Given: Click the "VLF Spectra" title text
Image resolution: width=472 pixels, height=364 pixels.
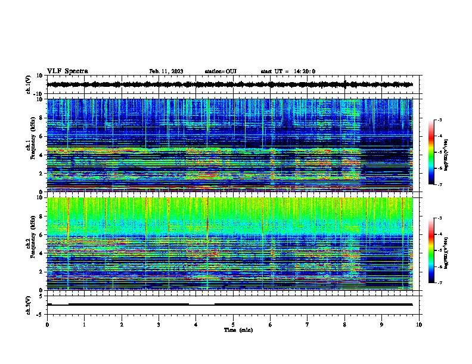Looking at the screenshot, I should (x=67, y=71).
